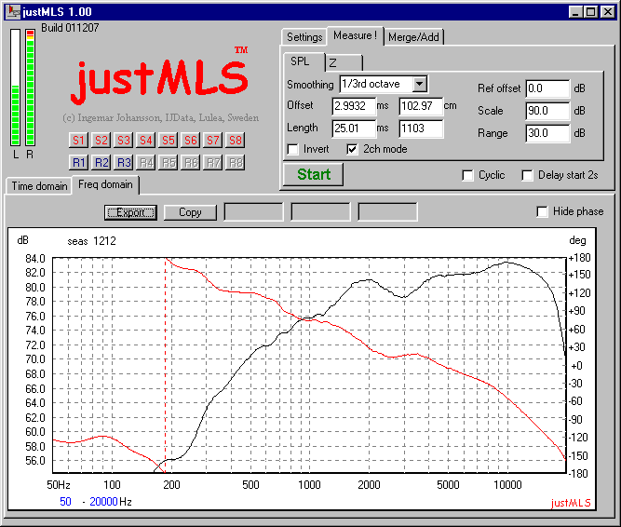Click the Scale dB input field
Screen dimensions: 621x527
(x=547, y=111)
